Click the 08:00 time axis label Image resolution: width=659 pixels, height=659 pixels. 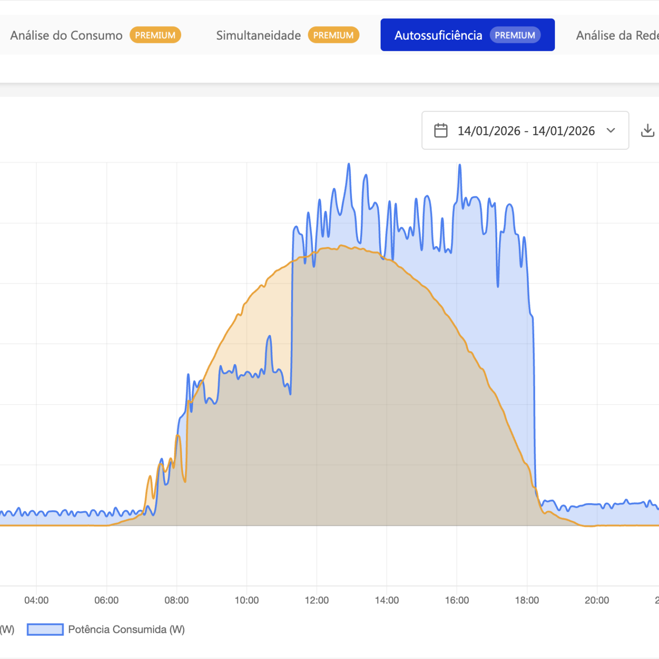click(x=177, y=600)
